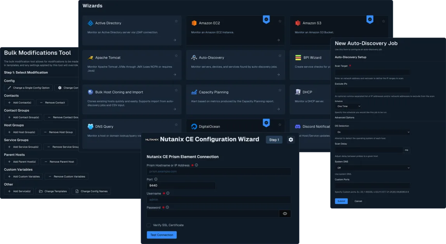
Task: Click the blue badge on Amazon S3 card
Action: (x=370, y=20)
